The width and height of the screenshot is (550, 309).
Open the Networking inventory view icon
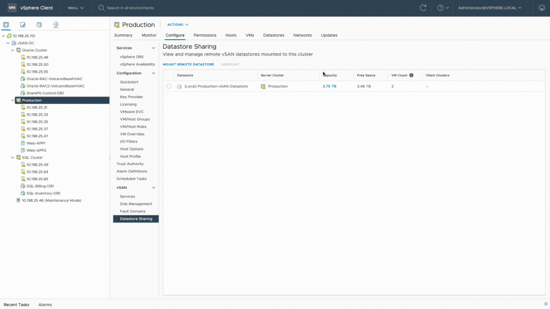coord(55,25)
